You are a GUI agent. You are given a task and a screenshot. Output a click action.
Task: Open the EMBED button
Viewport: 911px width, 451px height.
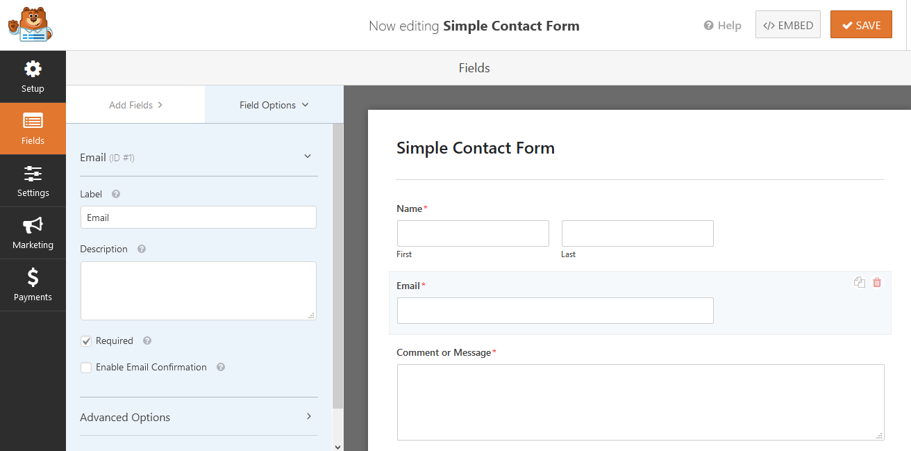click(x=788, y=25)
